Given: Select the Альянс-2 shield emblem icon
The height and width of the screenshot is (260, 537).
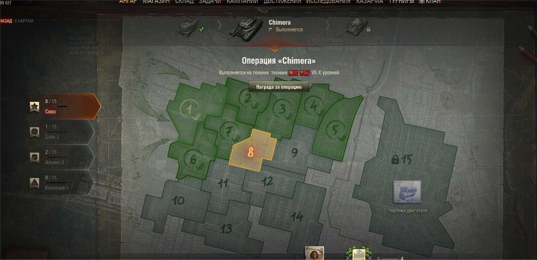Looking at the screenshot, I should tap(34, 158).
